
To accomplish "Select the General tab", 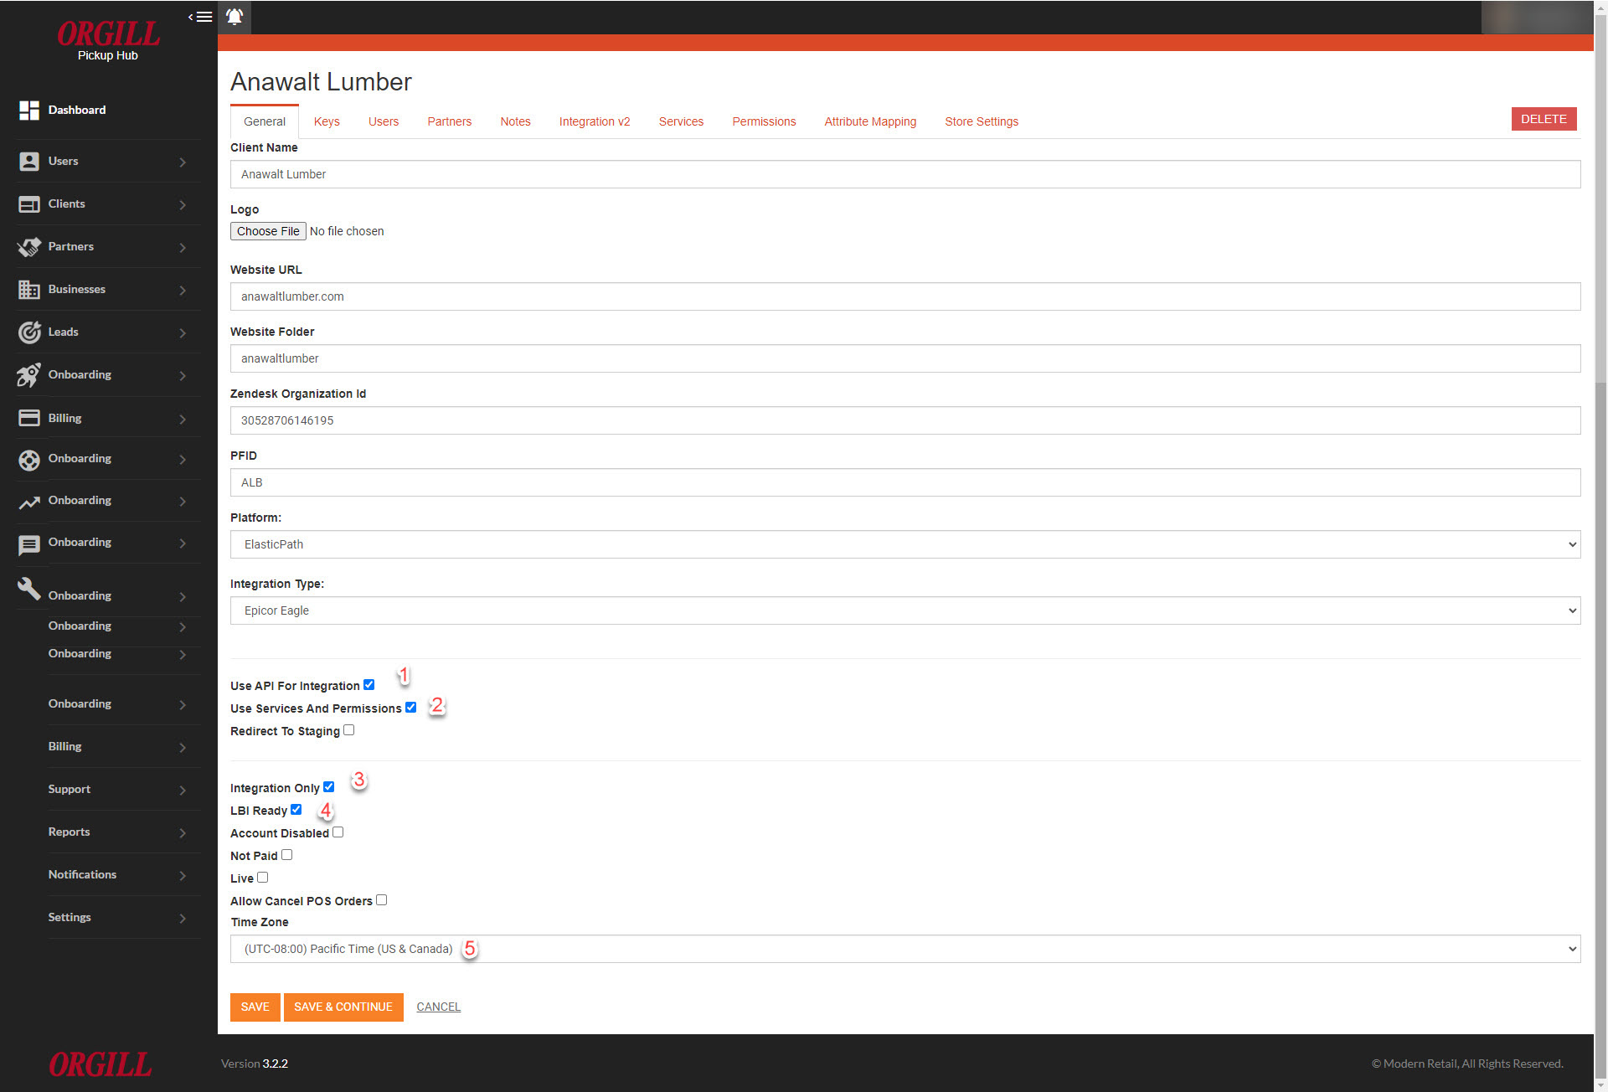I will (x=265, y=121).
